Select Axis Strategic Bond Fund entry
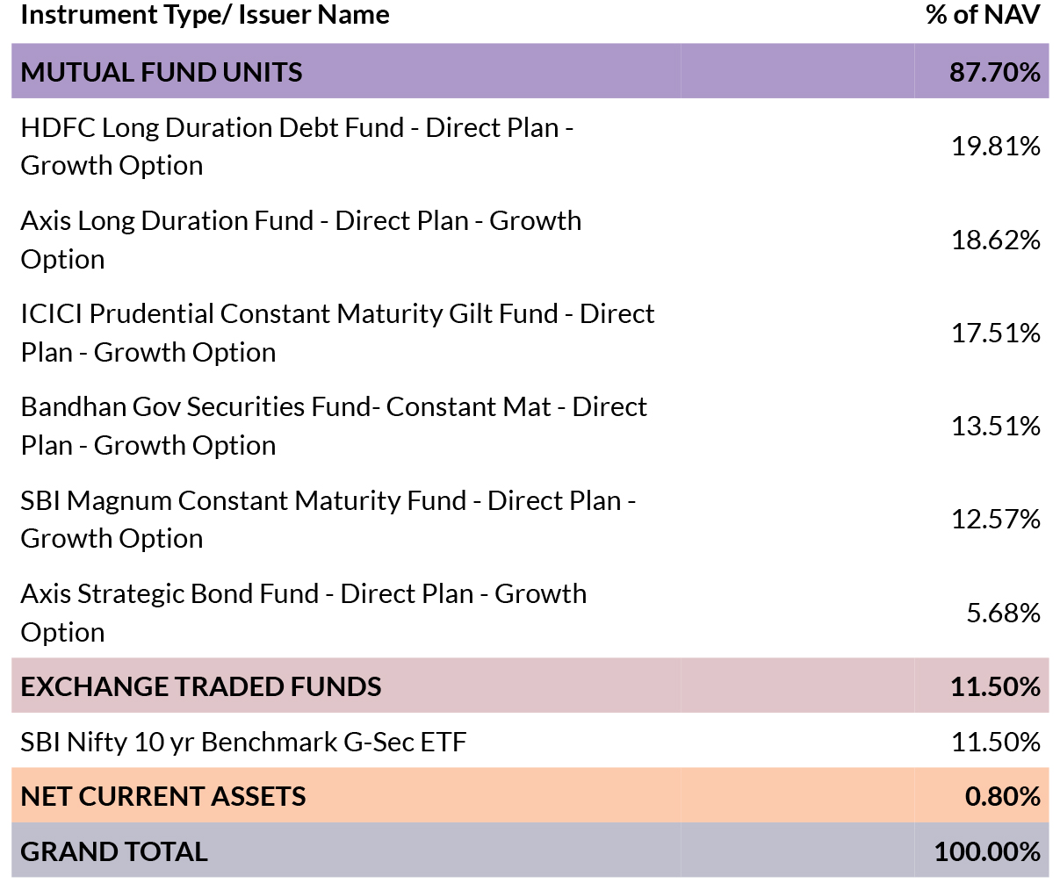 point(304,612)
